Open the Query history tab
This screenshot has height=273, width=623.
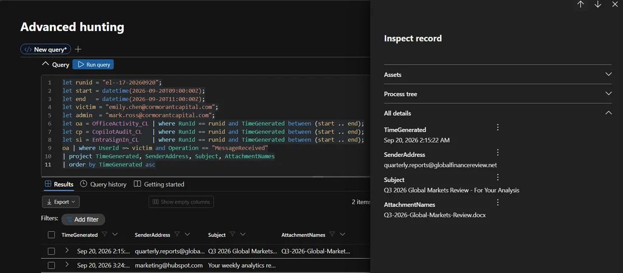point(103,184)
